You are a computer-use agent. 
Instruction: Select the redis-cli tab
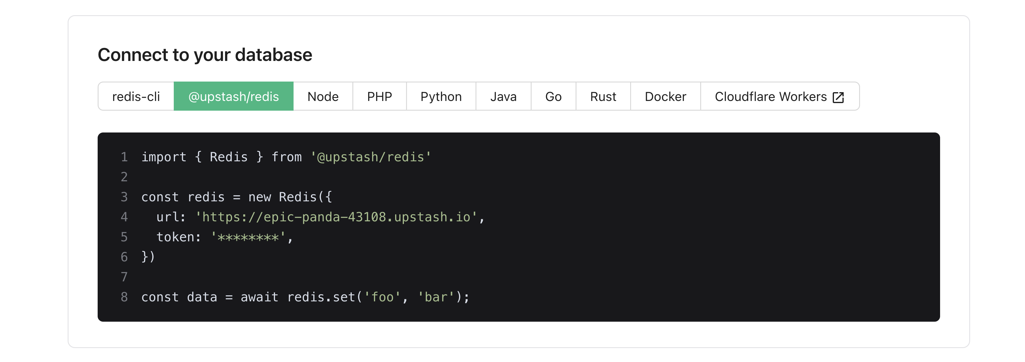pos(135,96)
